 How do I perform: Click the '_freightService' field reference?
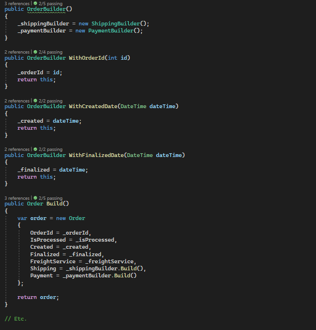tap(109, 261)
